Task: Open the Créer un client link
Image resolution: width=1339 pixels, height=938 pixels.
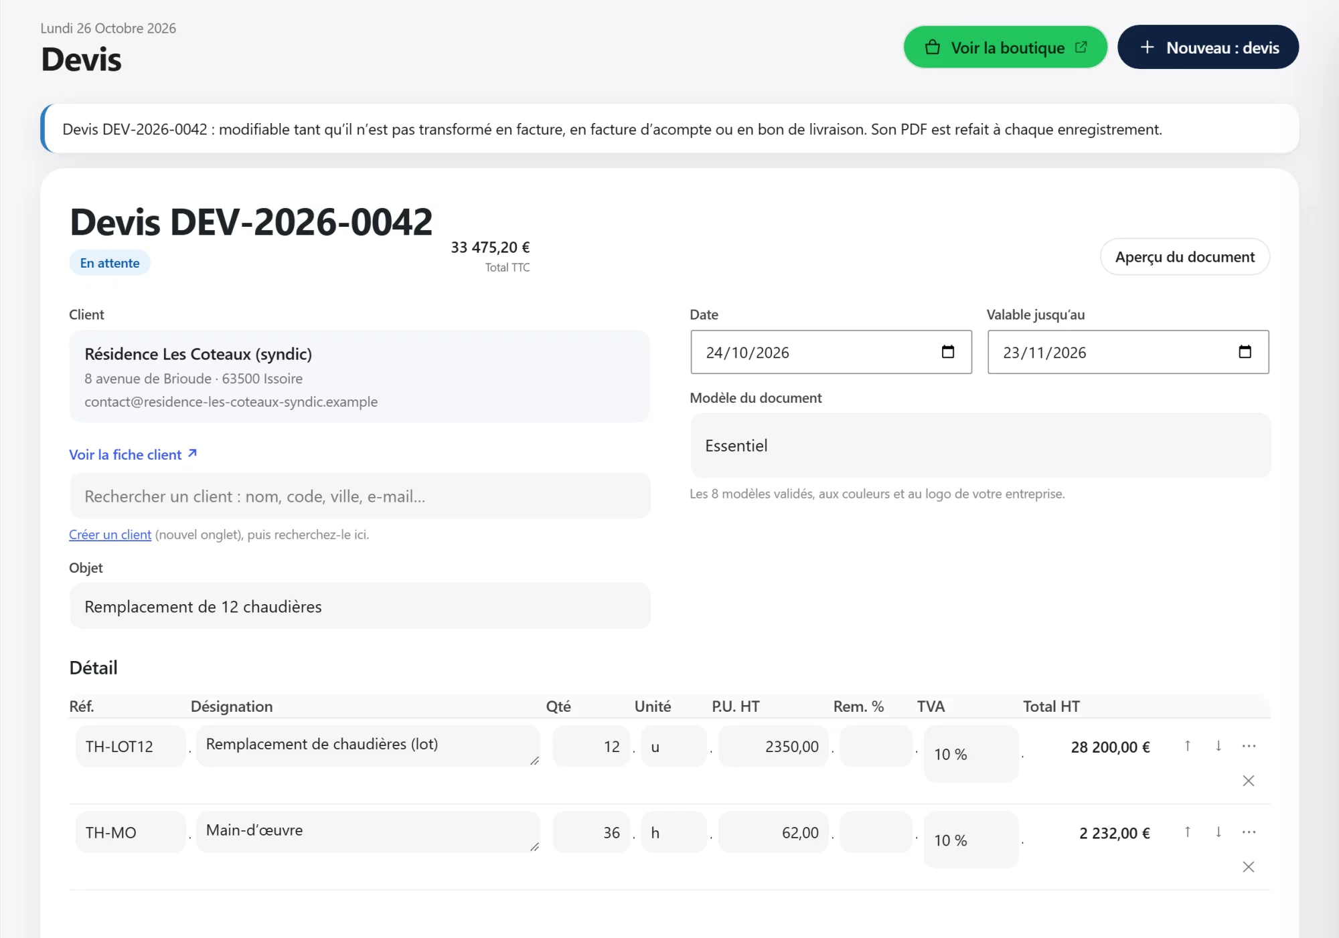Action: (110, 535)
